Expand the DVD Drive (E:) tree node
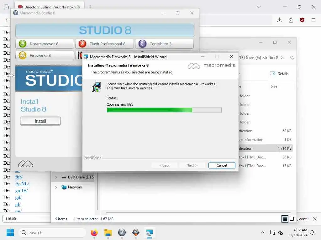The width and height of the screenshot is (321, 240). [x=56, y=177]
